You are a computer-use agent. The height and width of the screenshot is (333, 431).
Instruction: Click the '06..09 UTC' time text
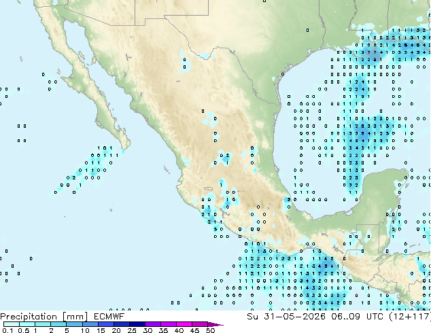[358, 317]
